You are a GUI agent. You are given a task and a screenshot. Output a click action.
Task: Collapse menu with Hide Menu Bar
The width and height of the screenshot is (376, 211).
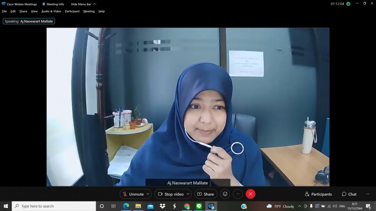(x=83, y=4)
